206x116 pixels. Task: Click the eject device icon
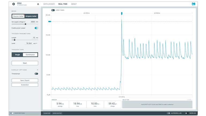tap(38, 4)
